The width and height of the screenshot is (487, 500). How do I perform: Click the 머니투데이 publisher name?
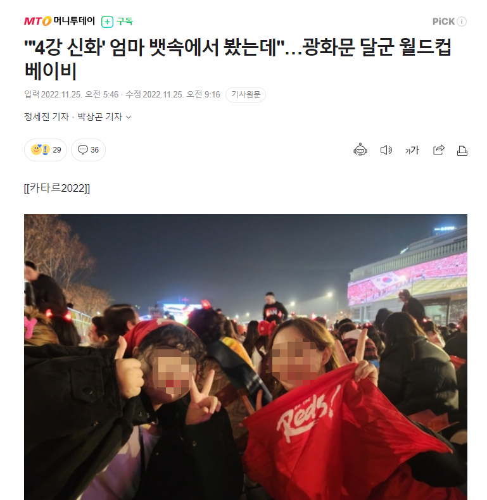(x=74, y=21)
